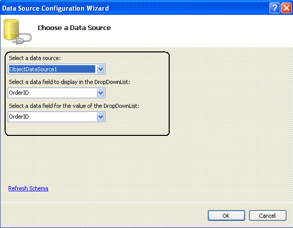Image resolution: width=293 pixels, height=228 pixels.
Task: Select the highlighted ObjectDataSource1 text field
Action: coord(52,69)
